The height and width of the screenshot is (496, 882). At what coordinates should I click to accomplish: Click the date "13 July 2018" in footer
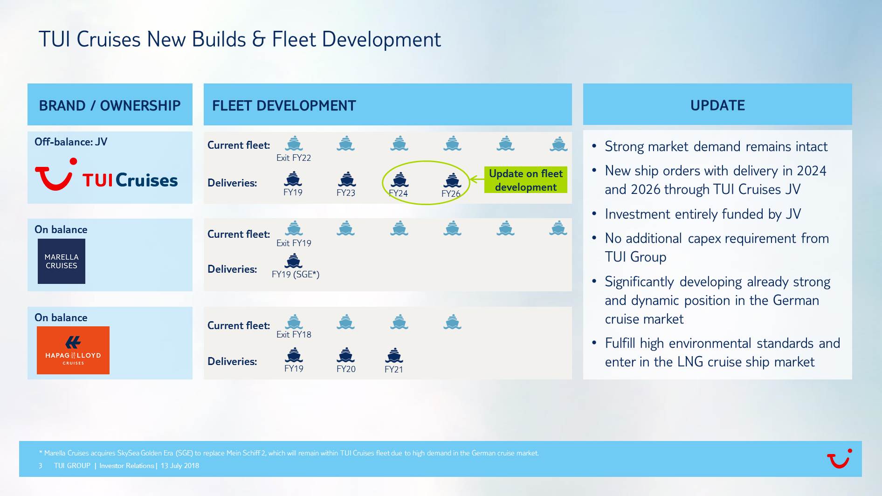(x=180, y=466)
